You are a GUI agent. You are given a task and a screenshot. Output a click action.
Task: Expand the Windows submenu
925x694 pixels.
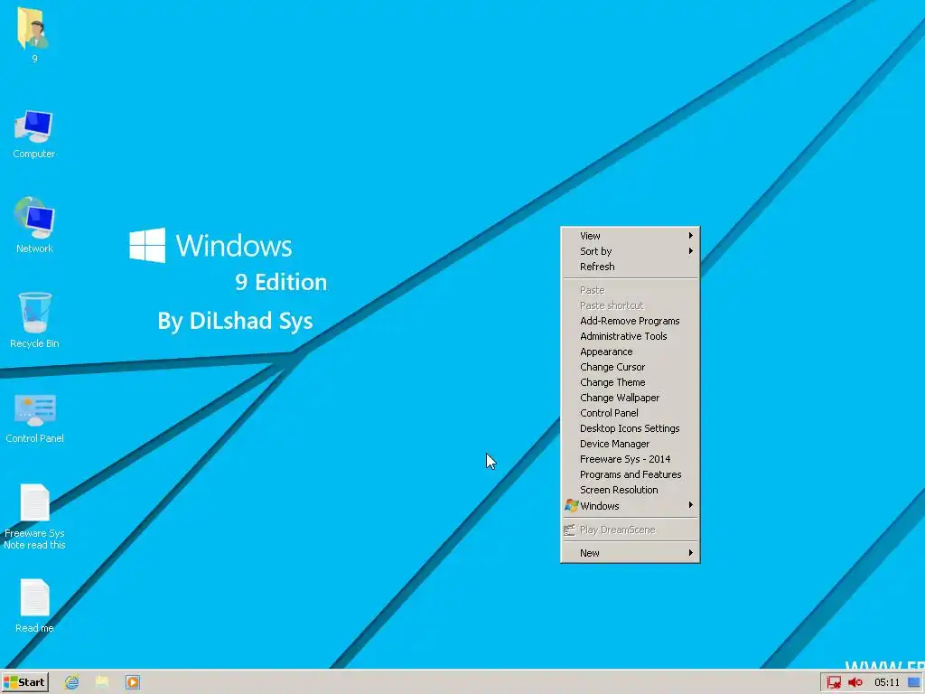coord(630,505)
